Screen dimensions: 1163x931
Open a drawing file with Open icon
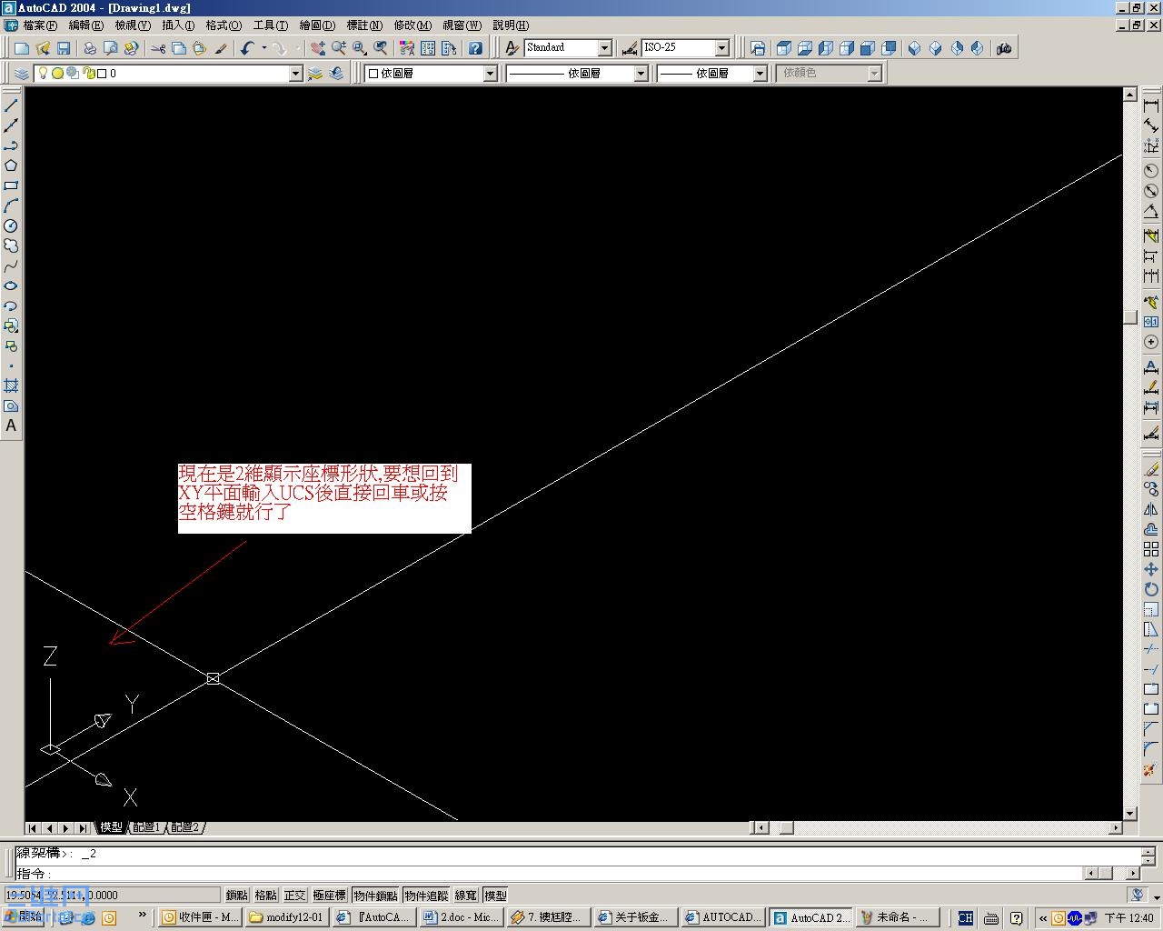43,48
